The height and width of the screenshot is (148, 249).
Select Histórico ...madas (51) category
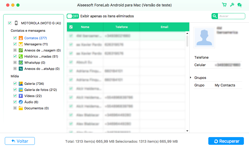point(41,57)
